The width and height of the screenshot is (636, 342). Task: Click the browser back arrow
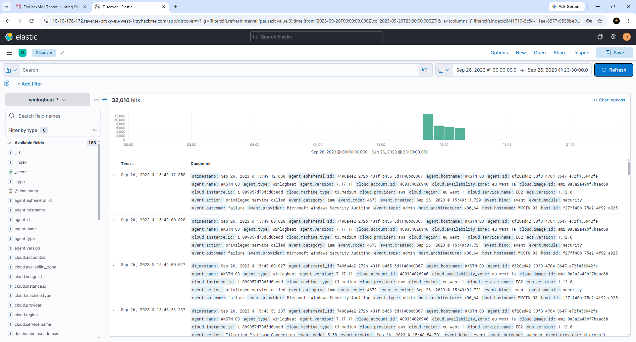pos(8,21)
